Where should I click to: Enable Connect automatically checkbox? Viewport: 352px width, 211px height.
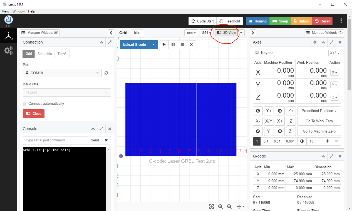coord(25,104)
